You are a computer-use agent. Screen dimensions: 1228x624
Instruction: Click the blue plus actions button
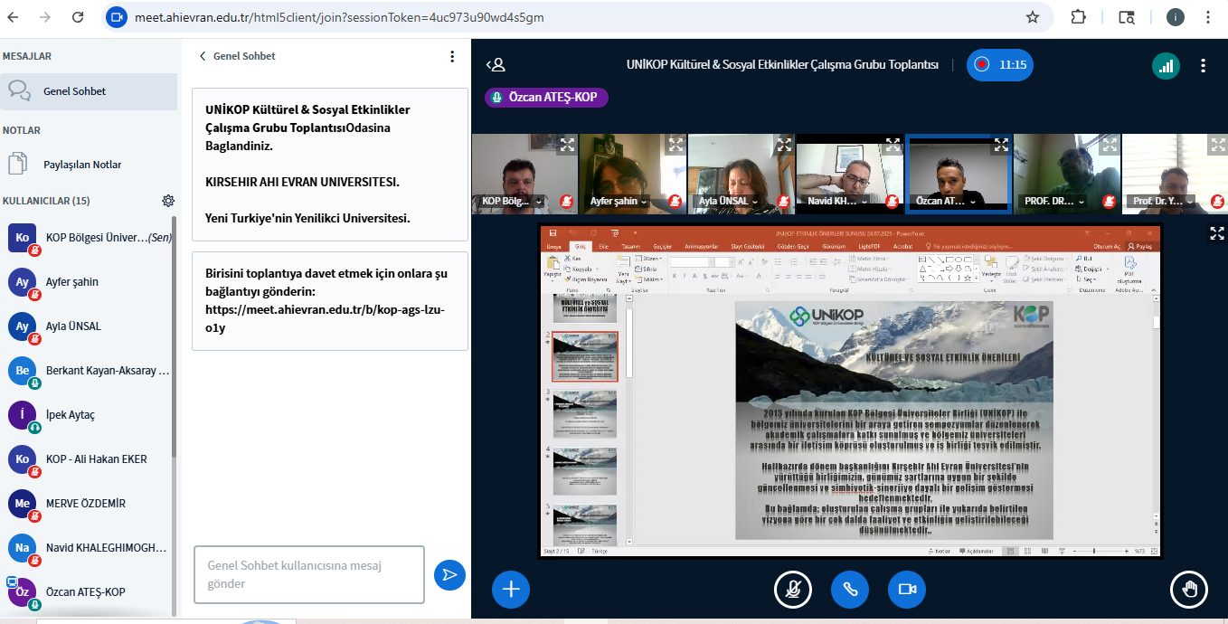click(x=511, y=589)
